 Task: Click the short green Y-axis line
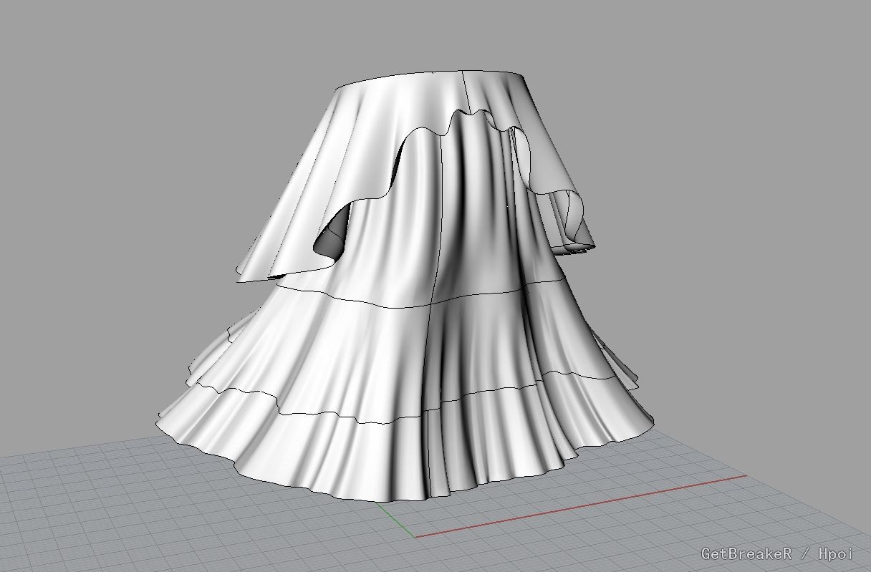[396, 518]
